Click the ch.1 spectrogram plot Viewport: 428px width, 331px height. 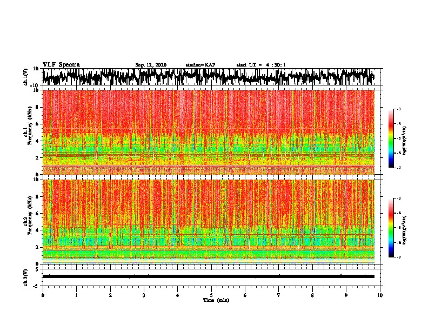coord(208,132)
